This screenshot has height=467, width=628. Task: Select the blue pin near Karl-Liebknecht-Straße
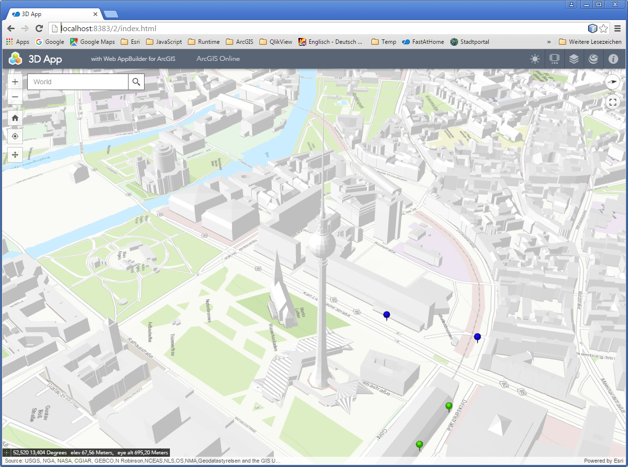(x=387, y=316)
